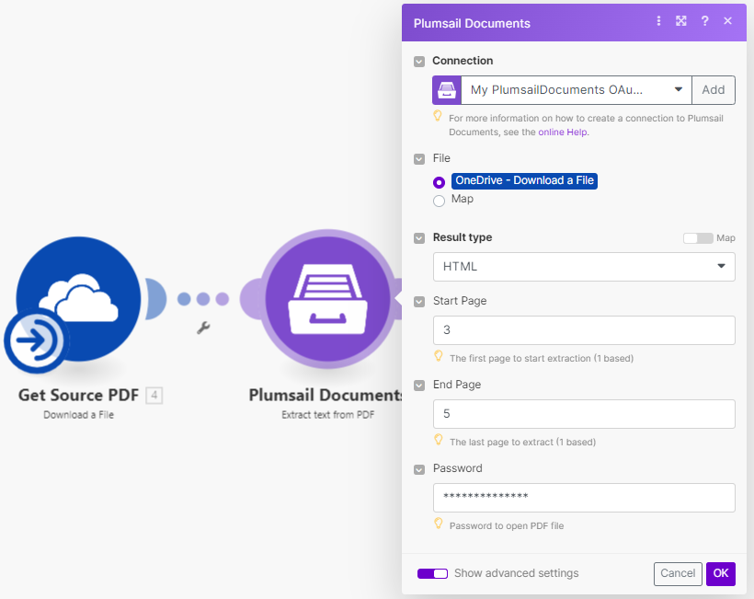Turn off Show advanced settings switch
754x599 pixels.
432,573
